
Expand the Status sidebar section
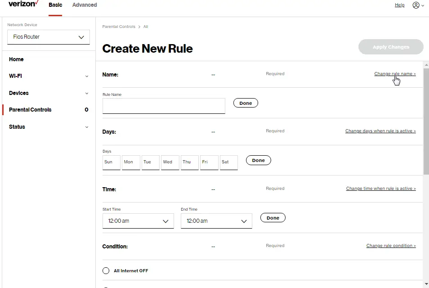click(47, 127)
